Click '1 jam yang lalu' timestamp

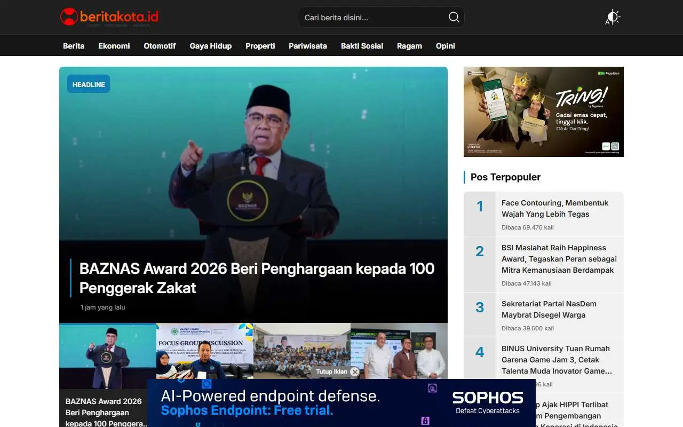coord(103,307)
